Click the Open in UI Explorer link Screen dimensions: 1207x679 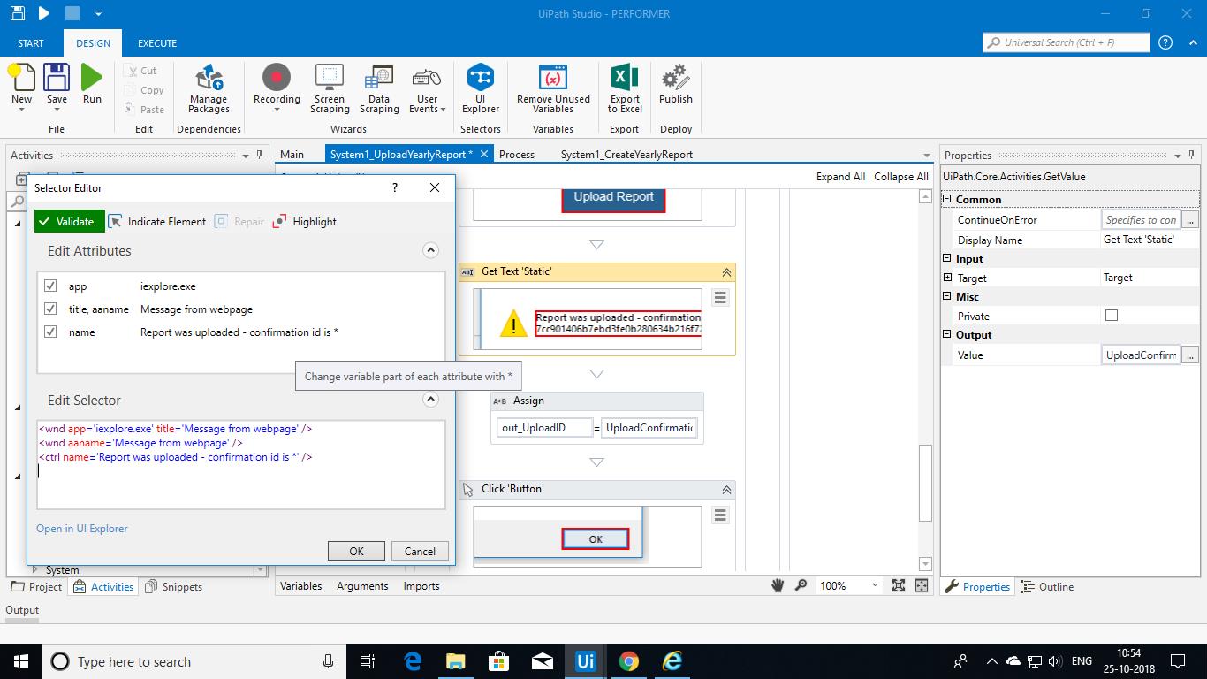coord(82,528)
